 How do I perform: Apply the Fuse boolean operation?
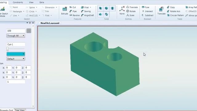pyautogui.click(x=145, y=7)
